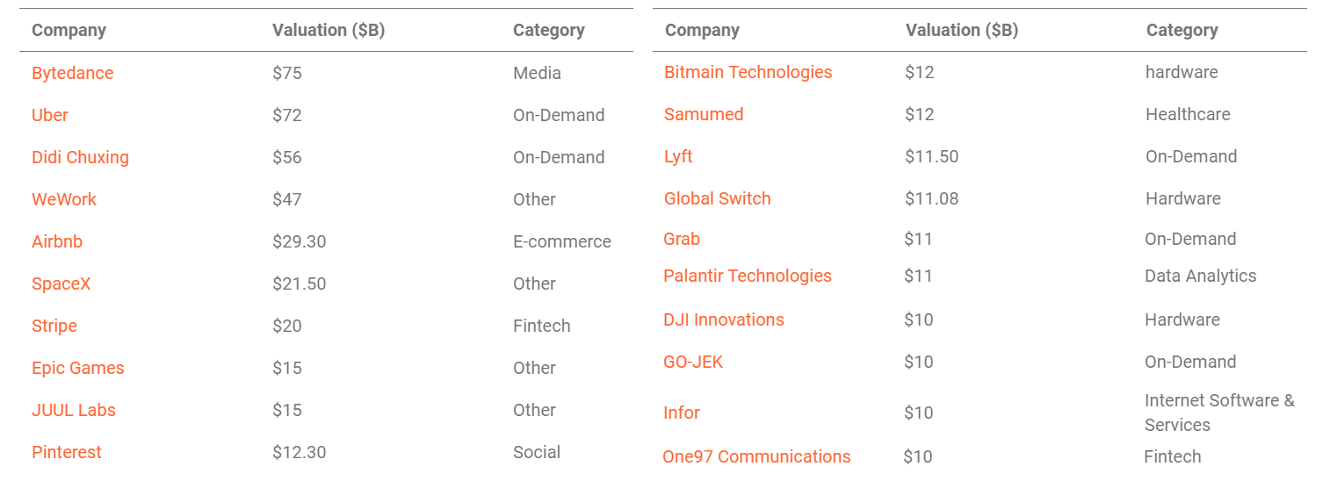The image size is (1323, 481).
Task: Select the Pinterest link
Action: [x=67, y=452]
